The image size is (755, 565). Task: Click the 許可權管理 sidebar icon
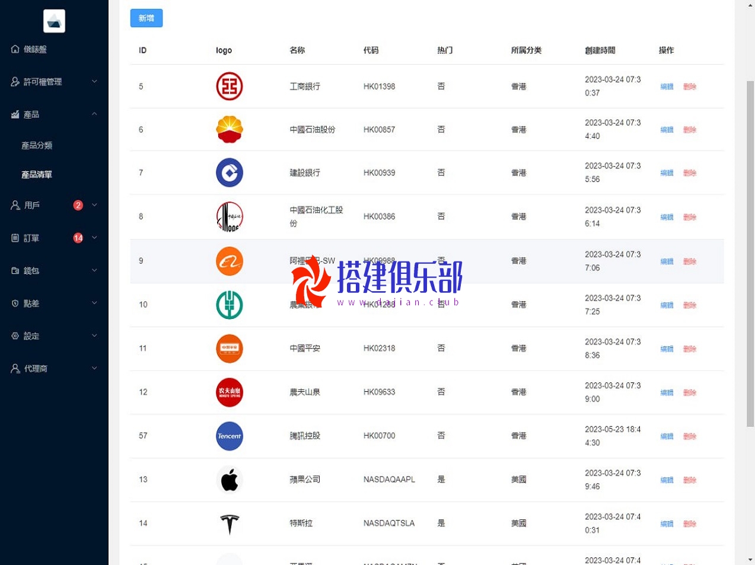point(15,82)
